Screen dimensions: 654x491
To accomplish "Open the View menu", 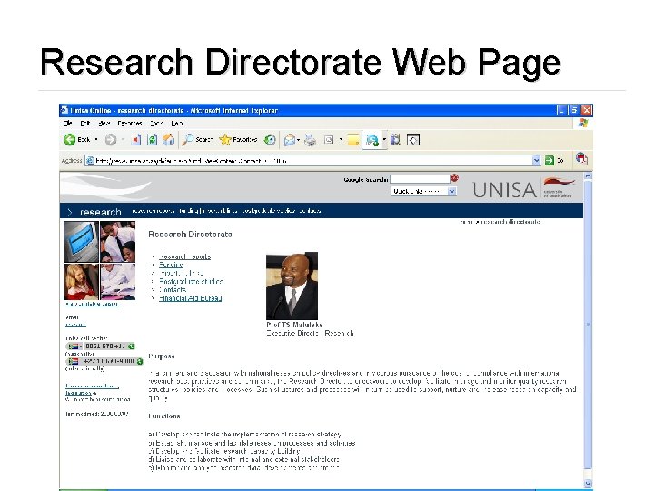I will pyautogui.click(x=104, y=123).
